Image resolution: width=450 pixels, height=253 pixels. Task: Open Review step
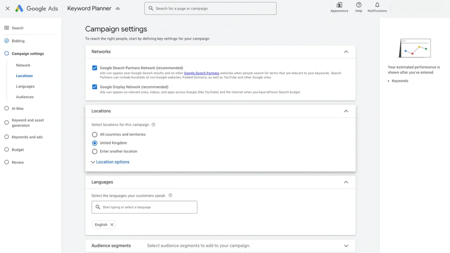point(18,162)
